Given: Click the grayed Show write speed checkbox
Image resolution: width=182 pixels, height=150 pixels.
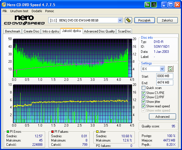Looking at the screenshot, I should point(143,110).
